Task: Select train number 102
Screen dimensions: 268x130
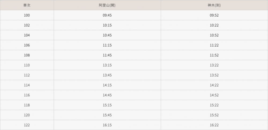Action: (x=27, y=25)
